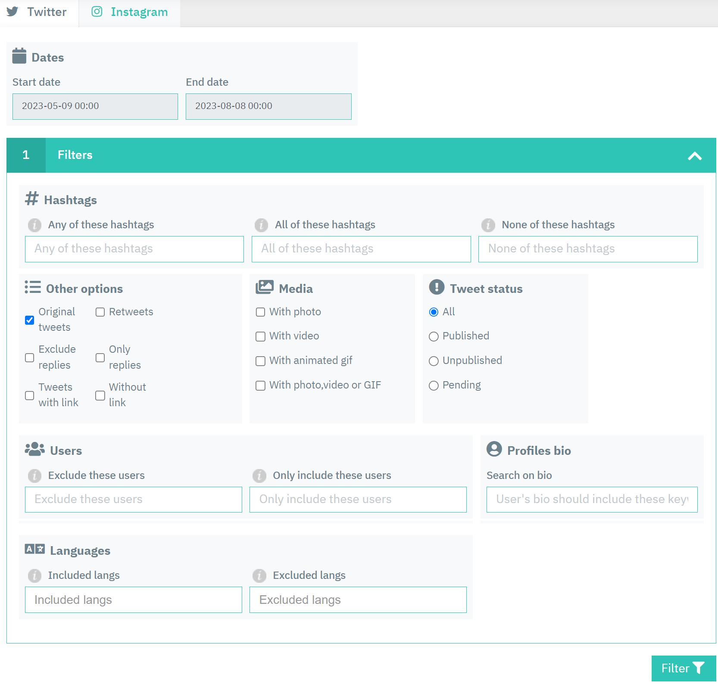718x687 pixels.
Task: Select the Unpublished status radio
Action: (x=434, y=361)
